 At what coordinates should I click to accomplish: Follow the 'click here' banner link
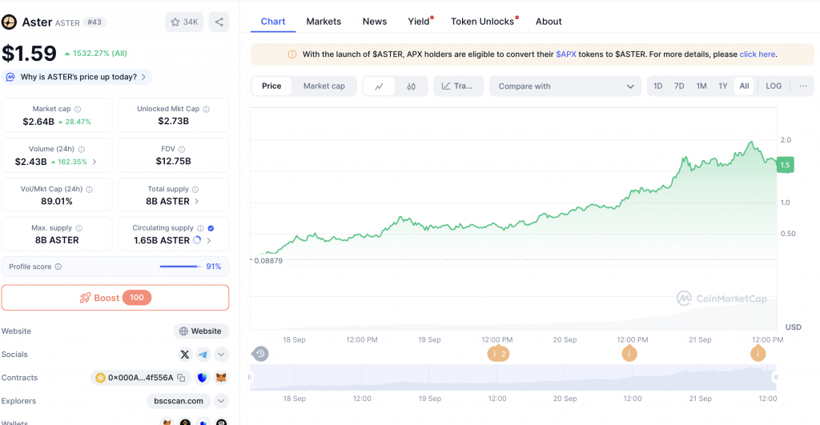point(758,54)
